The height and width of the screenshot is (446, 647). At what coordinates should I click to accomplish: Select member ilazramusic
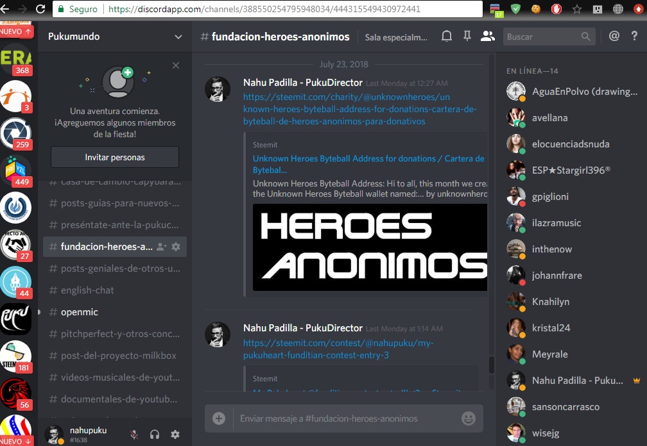tap(571, 223)
